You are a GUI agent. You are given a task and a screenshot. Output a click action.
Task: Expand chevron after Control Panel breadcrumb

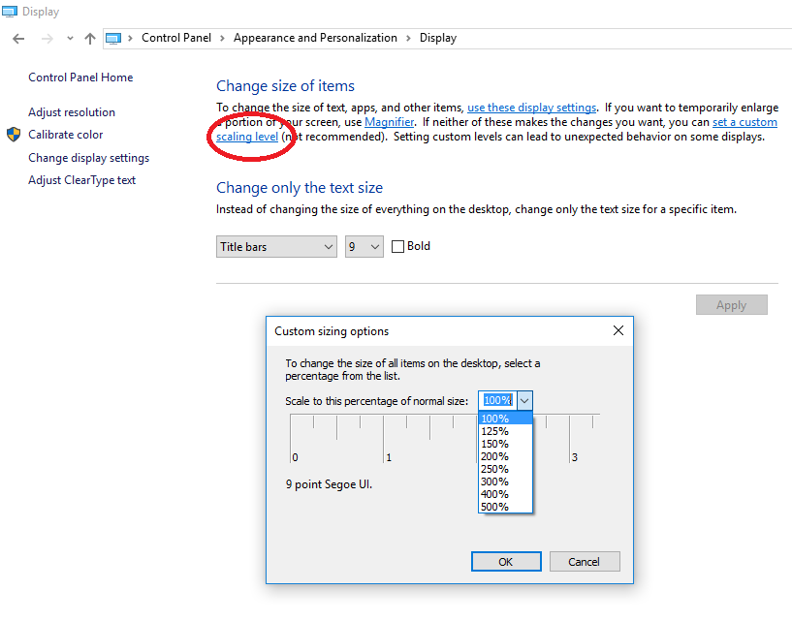(x=222, y=39)
